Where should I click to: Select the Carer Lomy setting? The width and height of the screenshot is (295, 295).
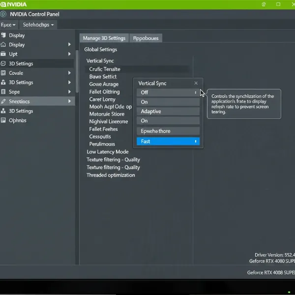(102, 99)
